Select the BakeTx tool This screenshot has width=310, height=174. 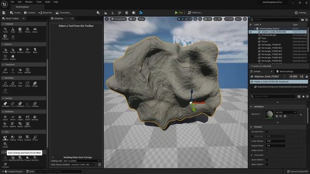(28, 125)
